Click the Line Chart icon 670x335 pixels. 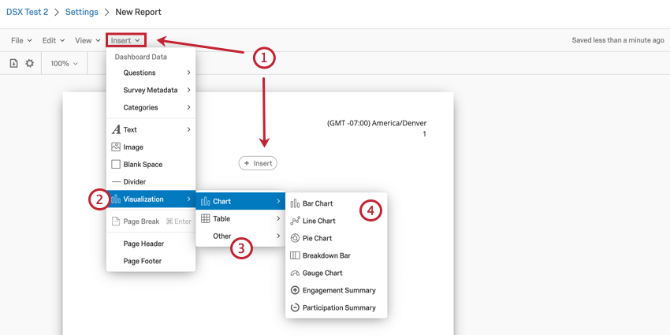coord(295,221)
